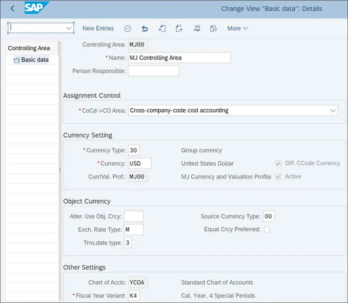The width and height of the screenshot is (348, 303).
Task: Click 'Standard Chart of Accounts' text
Action: click(x=217, y=282)
